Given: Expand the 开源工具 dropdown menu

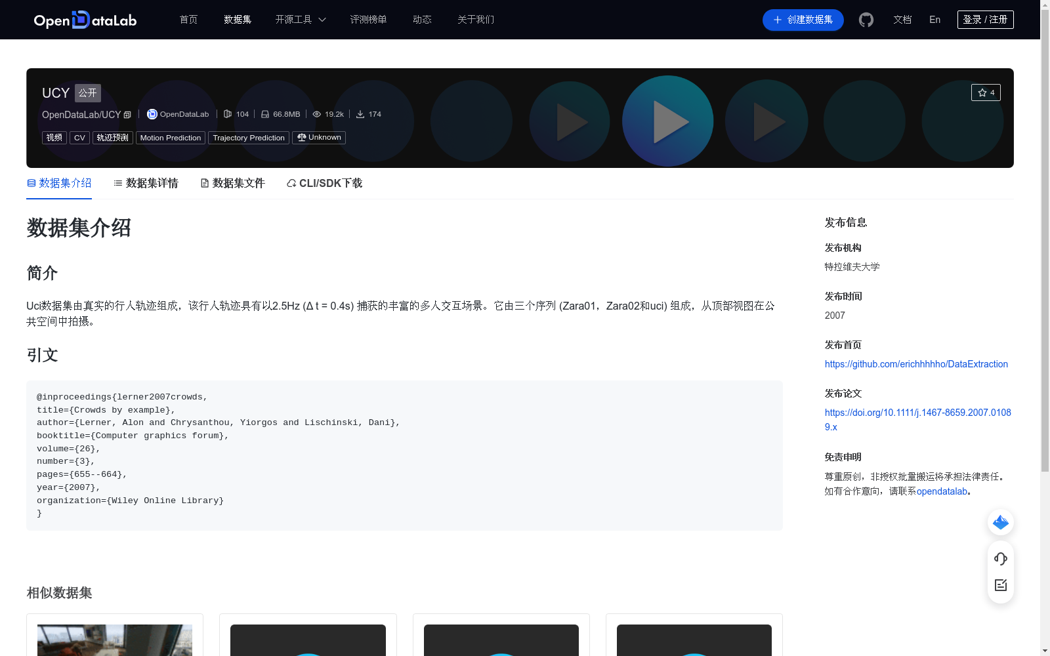Looking at the screenshot, I should tap(301, 20).
